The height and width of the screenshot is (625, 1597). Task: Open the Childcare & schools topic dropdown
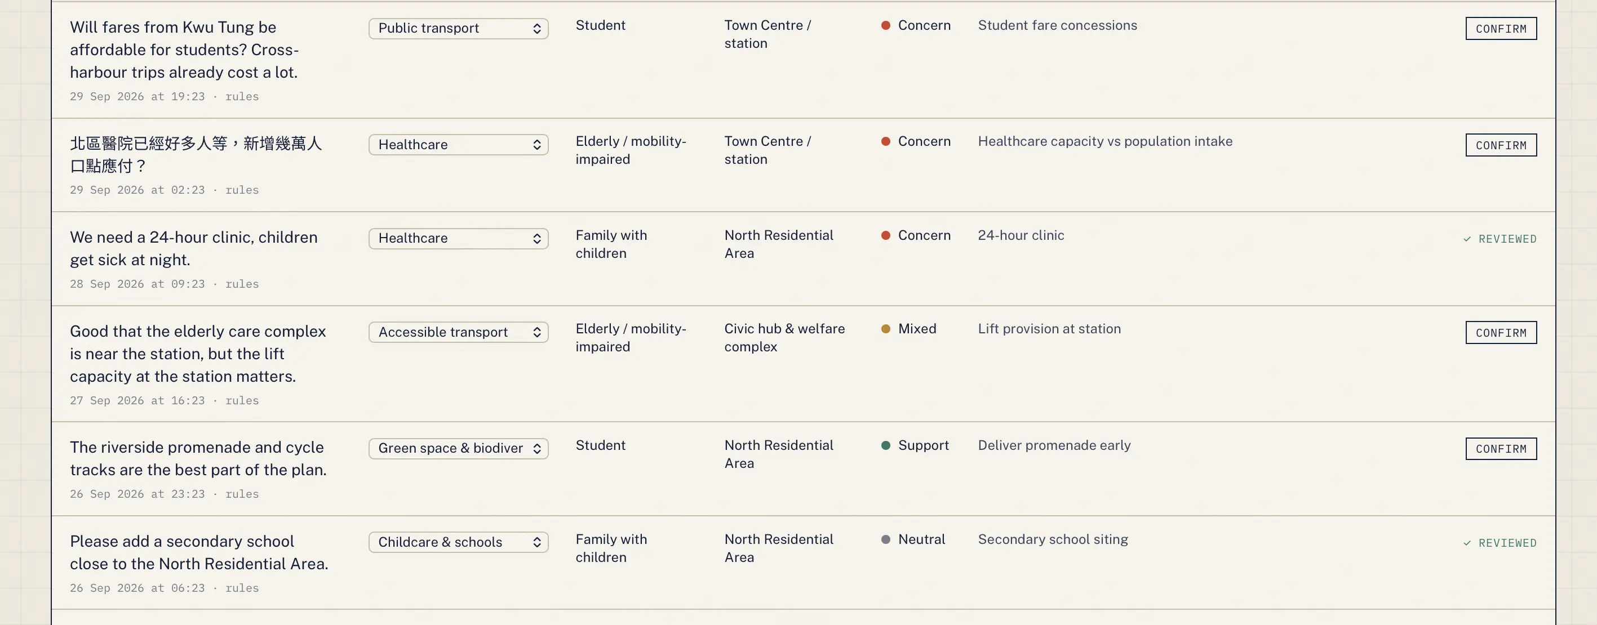458,542
